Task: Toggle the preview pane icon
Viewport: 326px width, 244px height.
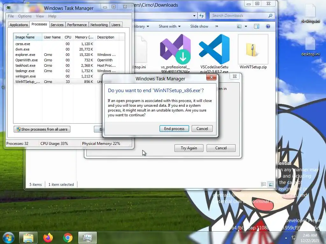Action: (x=257, y=26)
